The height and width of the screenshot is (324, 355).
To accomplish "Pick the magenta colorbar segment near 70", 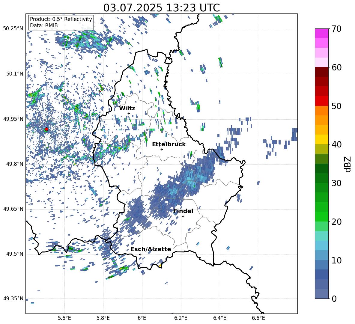I will tap(322, 34).
